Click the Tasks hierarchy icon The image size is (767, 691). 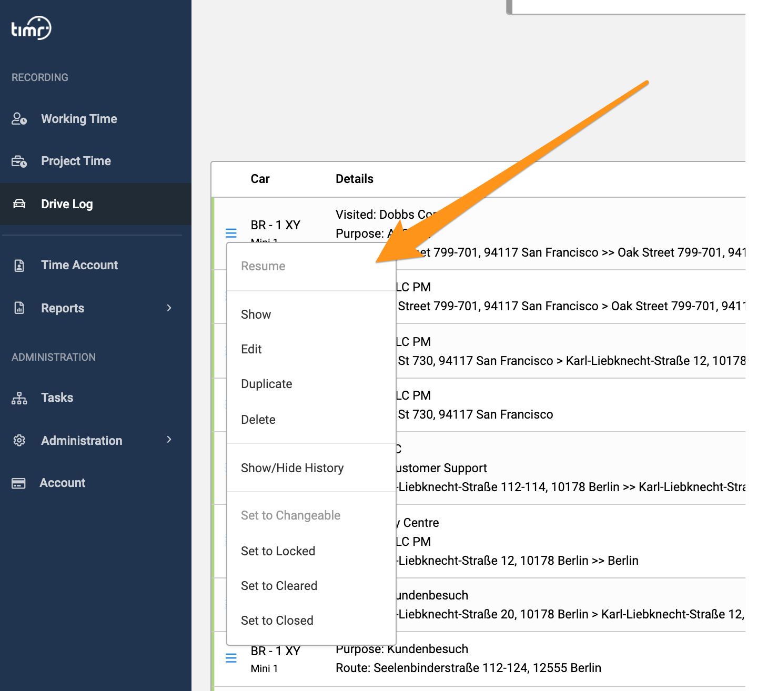pyautogui.click(x=19, y=398)
